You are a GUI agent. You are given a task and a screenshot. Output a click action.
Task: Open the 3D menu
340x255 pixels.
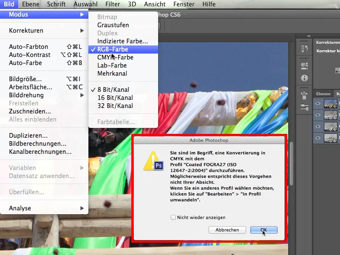132,4
